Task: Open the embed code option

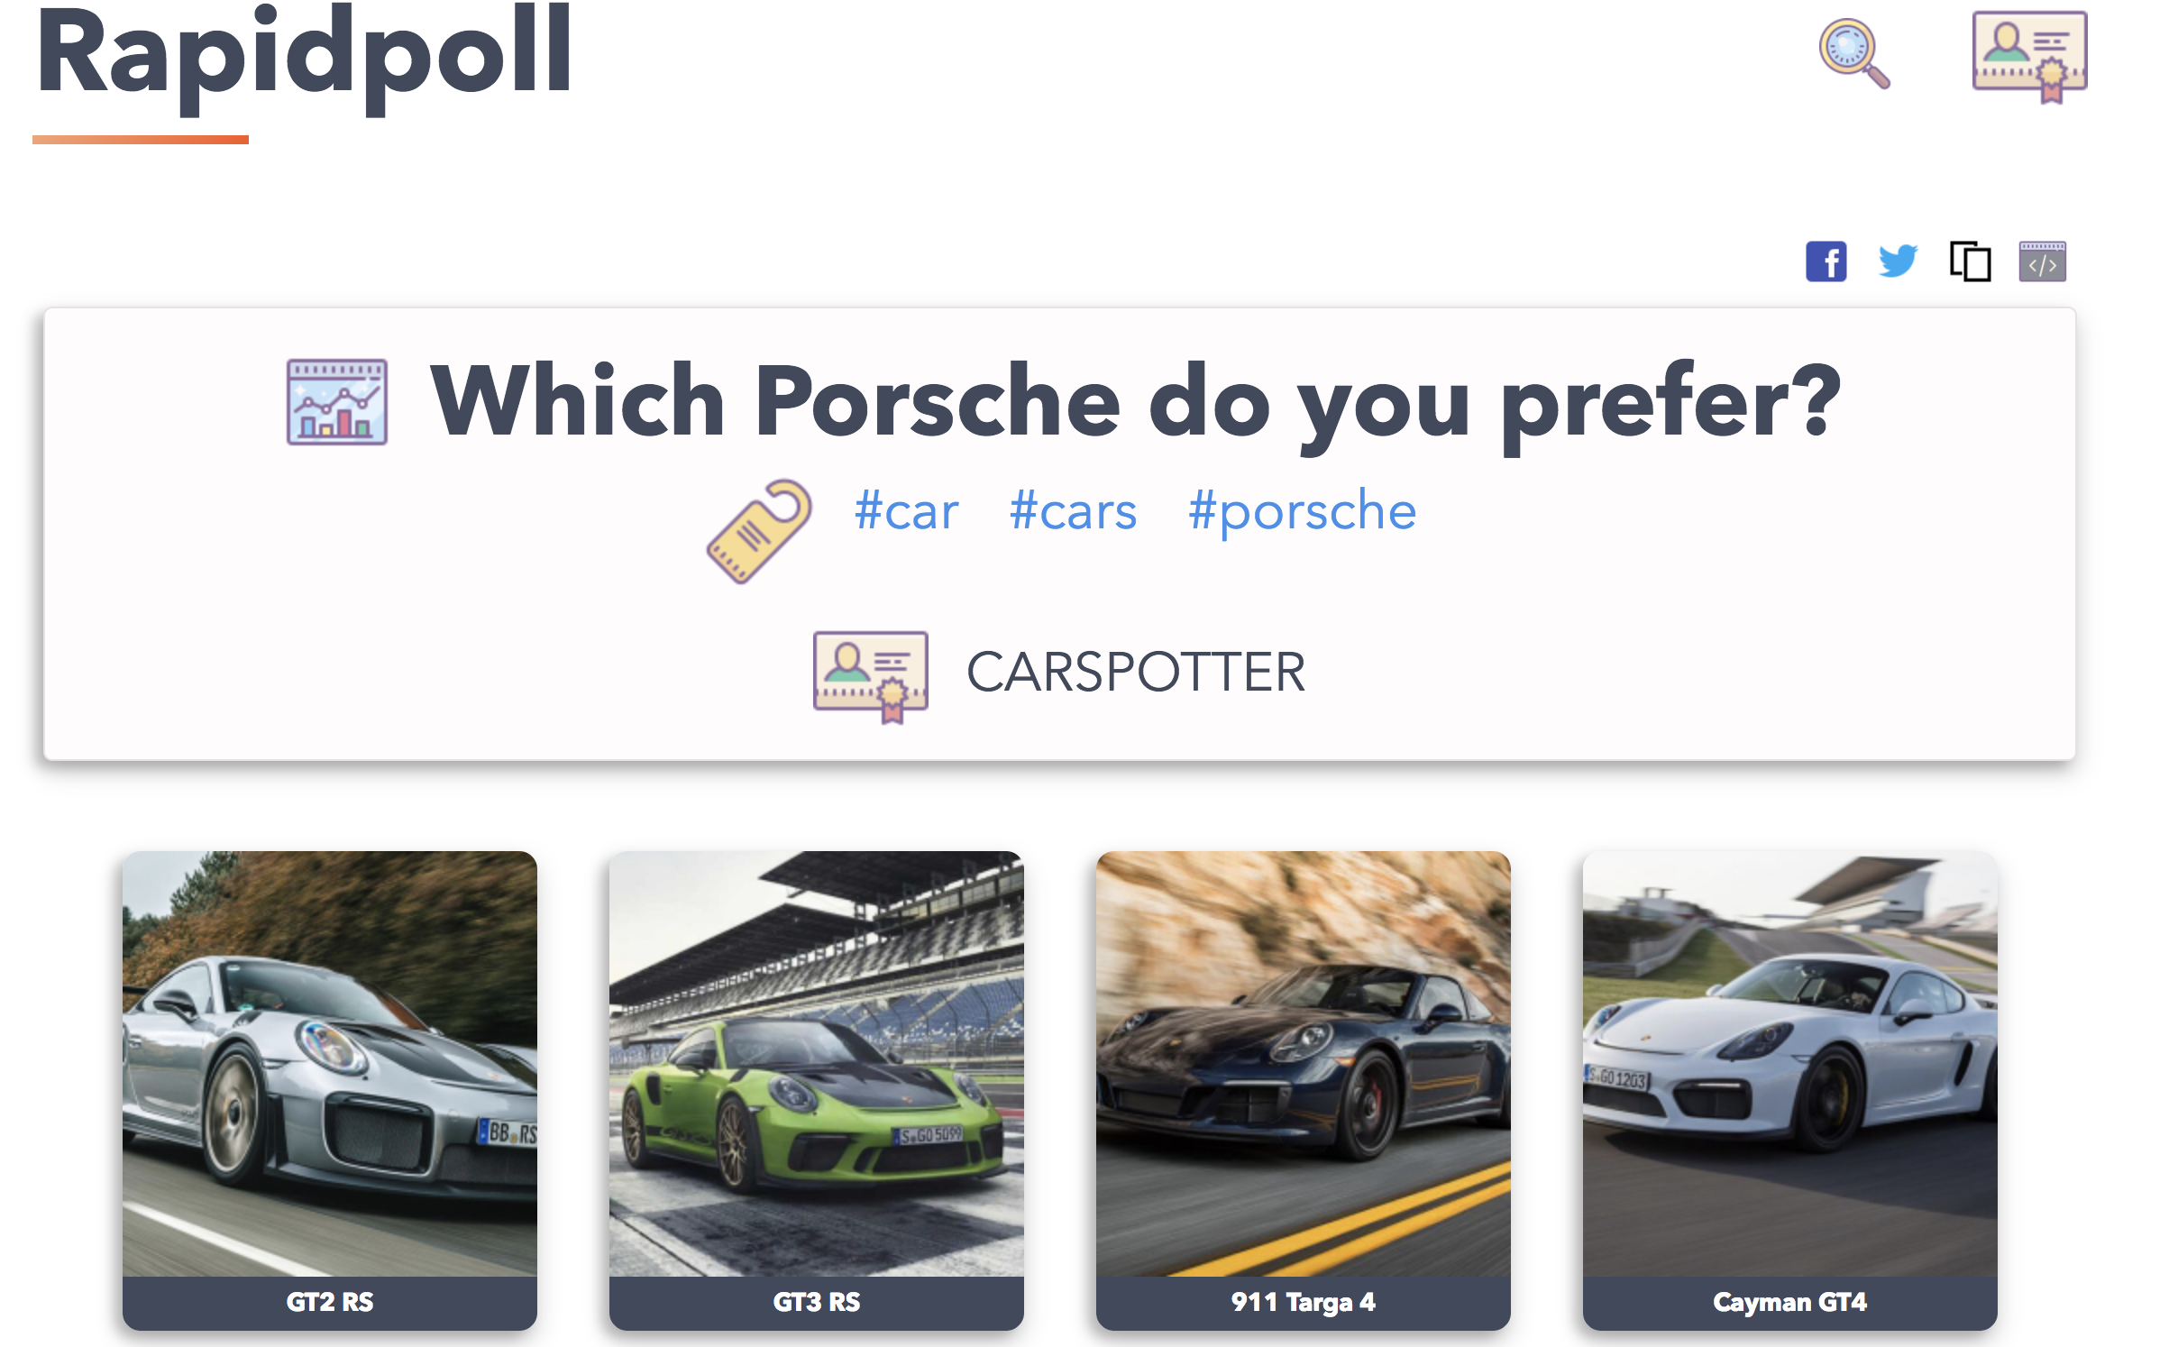Action: (x=2043, y=262)
